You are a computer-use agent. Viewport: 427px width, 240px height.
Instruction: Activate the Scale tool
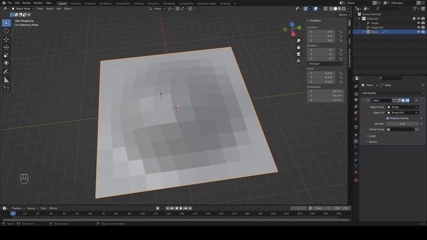point(6,55)
